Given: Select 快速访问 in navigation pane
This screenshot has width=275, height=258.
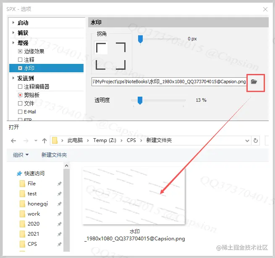Looking at the screenshot, I should (x=34, y=174).
